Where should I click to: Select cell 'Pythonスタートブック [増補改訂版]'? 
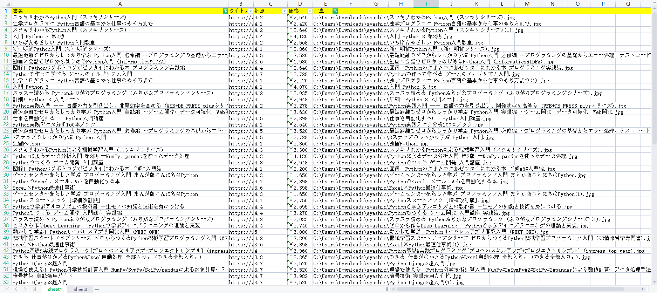point(120,200)
